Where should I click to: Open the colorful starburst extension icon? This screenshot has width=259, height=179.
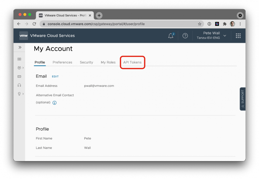pos(217,24)
